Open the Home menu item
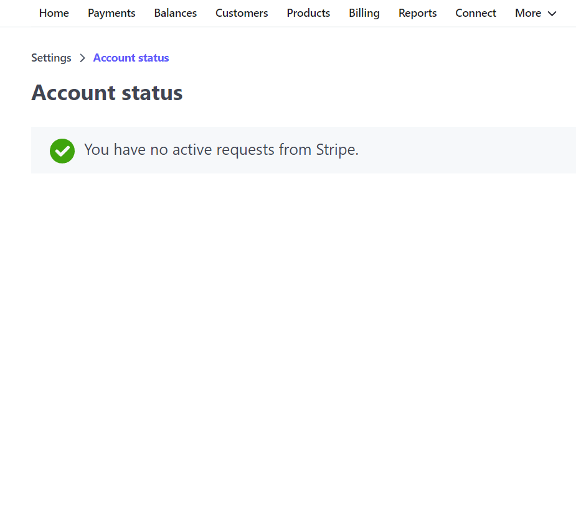Viewport: 576px width, 513px height. pos(54,13)
